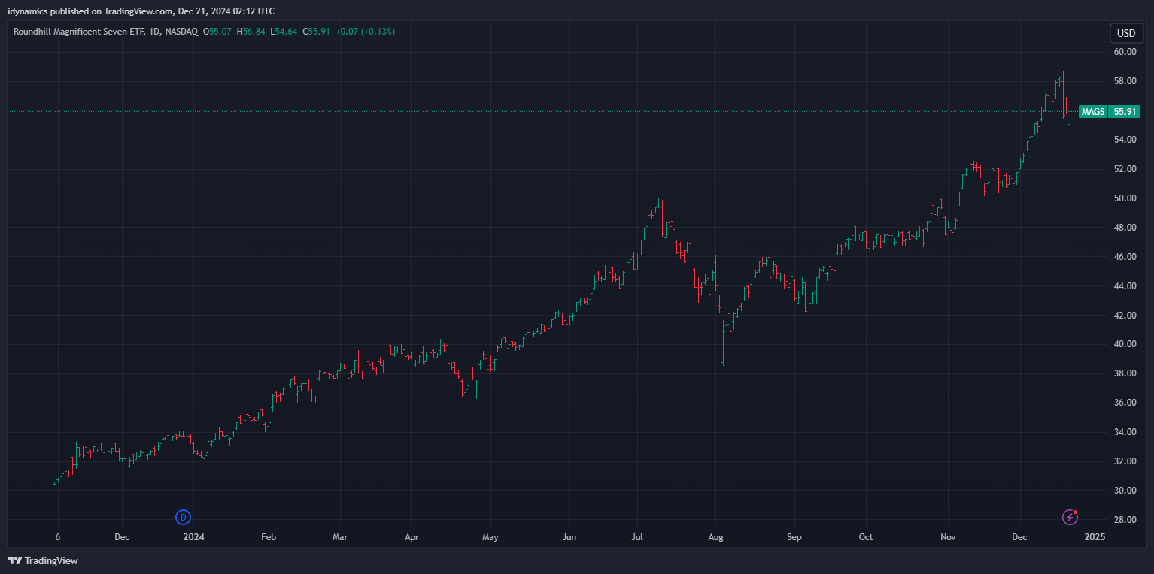Select the 2024 label on time axis

pos(194,537)
